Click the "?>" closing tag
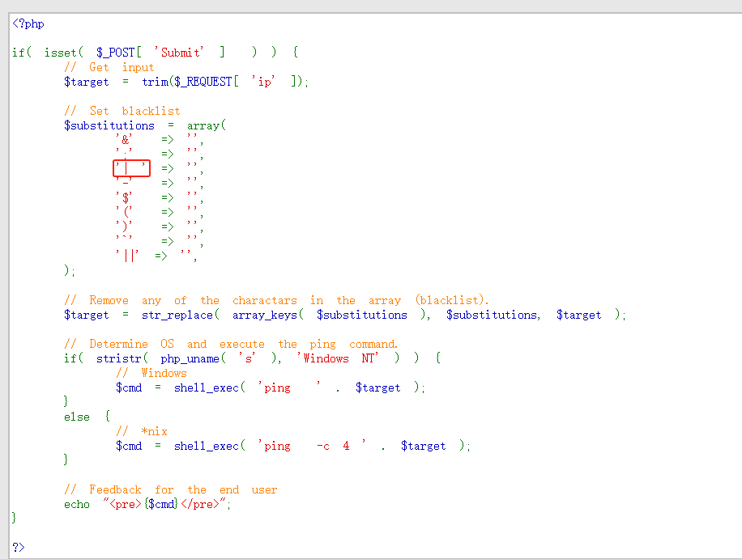 click(19, 547)
